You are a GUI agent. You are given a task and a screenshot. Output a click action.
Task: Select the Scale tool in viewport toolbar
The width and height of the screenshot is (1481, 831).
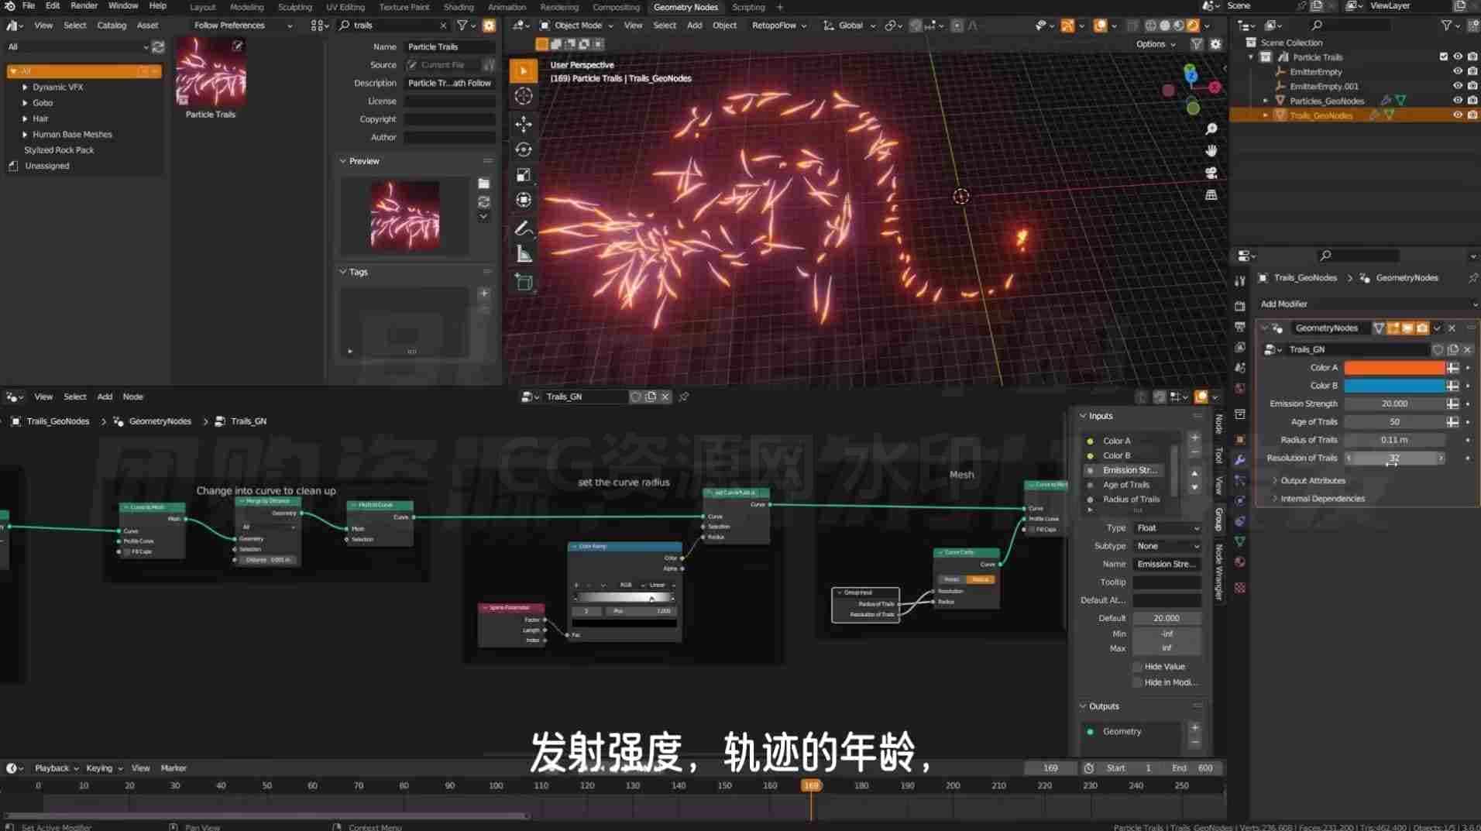coord(524,175)
